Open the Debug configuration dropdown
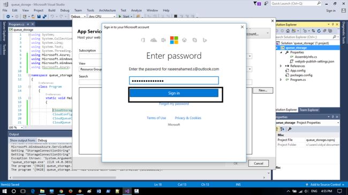Screen dimensions: 348x195 pyautogui.click(x=78, y=17)
